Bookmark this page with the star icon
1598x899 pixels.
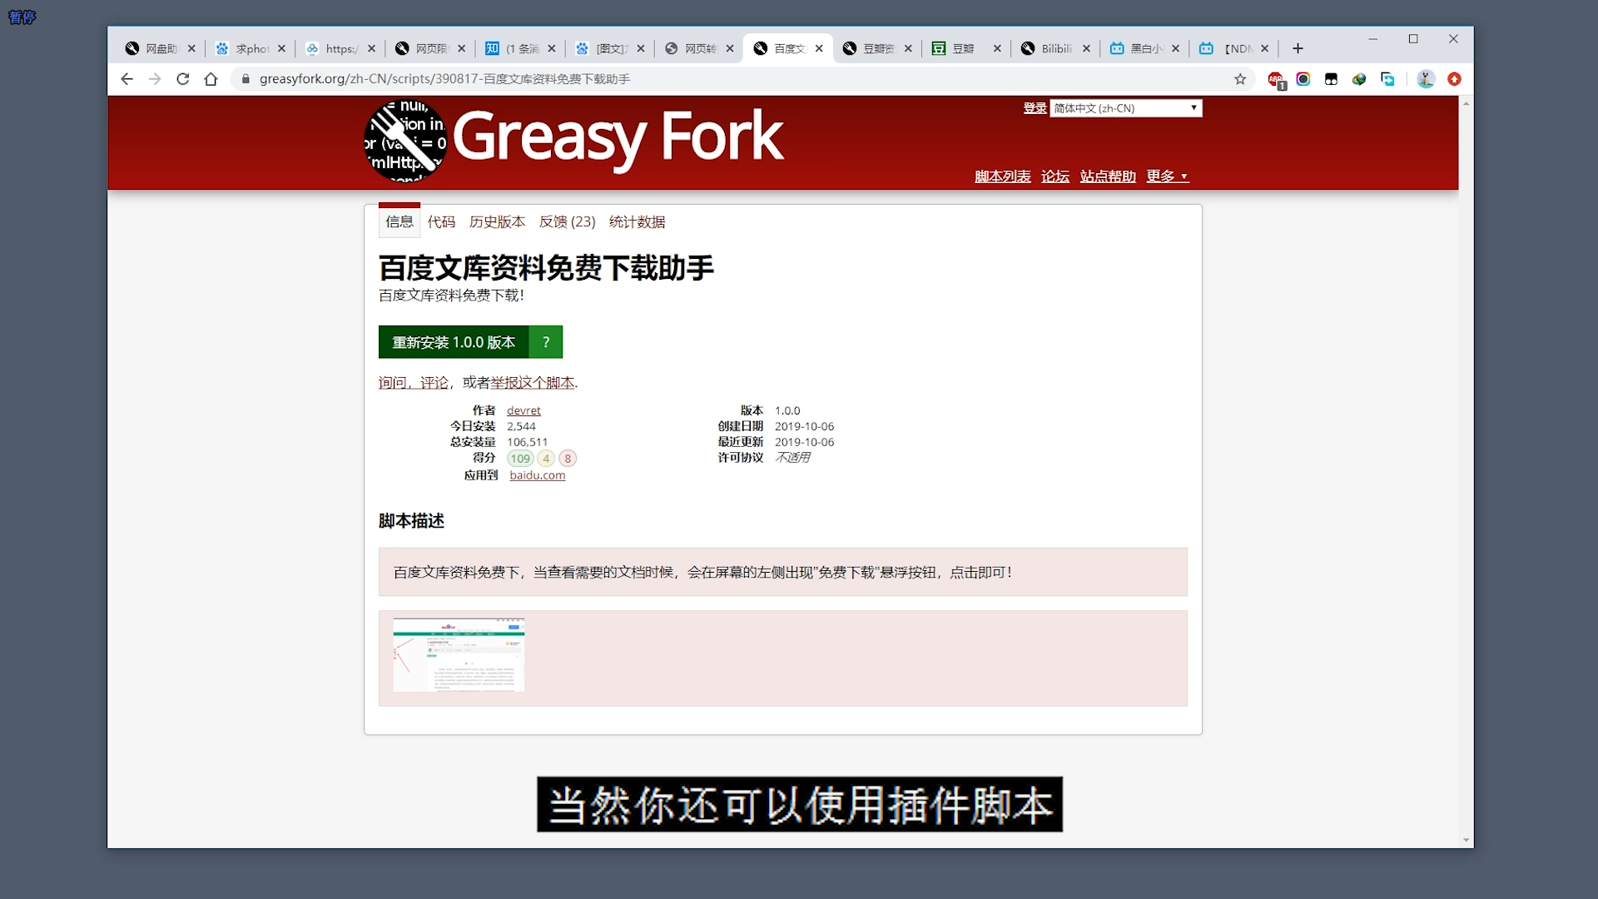(1240, 79)
